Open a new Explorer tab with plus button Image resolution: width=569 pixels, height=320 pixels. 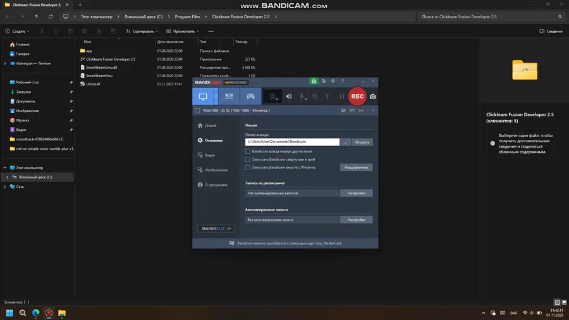click(80, 5)
